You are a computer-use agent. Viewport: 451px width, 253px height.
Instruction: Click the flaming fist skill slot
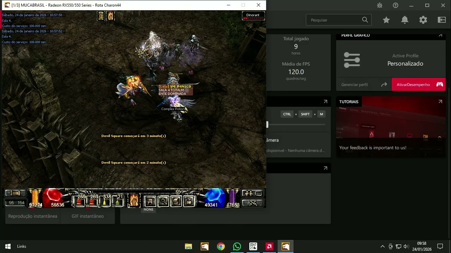coord(134,201)
